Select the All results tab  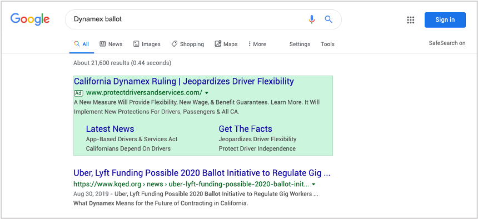81,44
